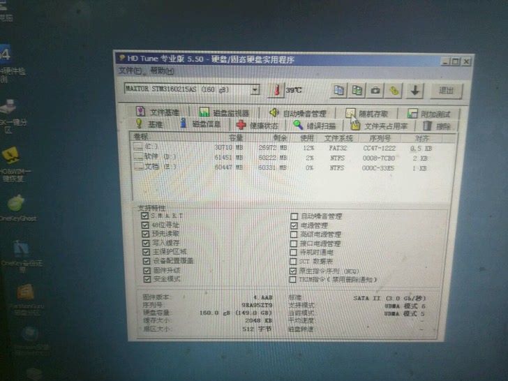
Task: Click the 9RA95ZT9 serial number value
Action: tap(257, 305)
